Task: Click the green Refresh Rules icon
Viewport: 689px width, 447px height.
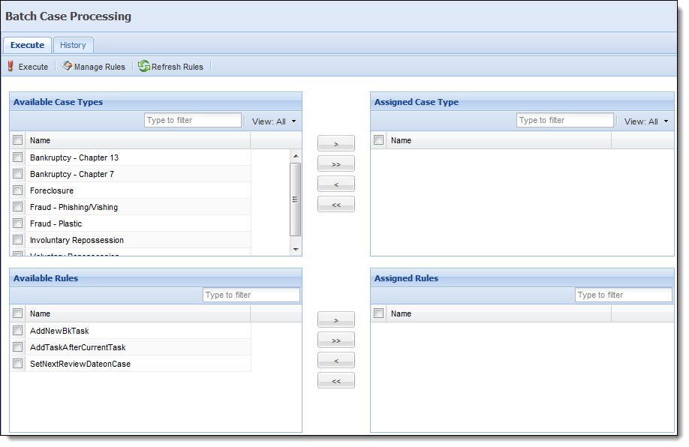Action: coord(143,66)
